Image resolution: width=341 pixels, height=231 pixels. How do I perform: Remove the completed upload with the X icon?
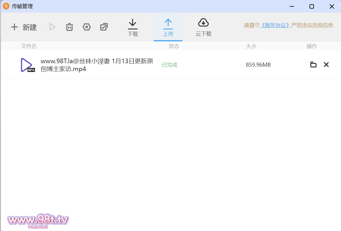[326, 65]
